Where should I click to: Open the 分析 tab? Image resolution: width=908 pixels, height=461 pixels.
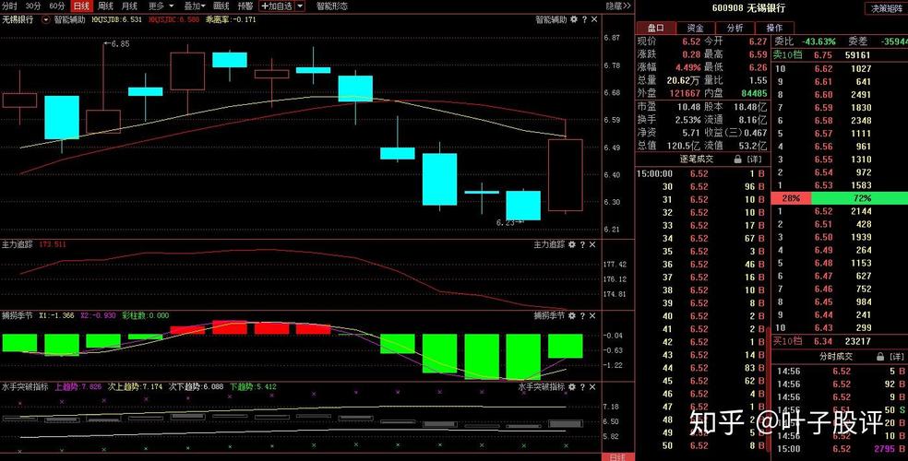click(x=735, y=29)
